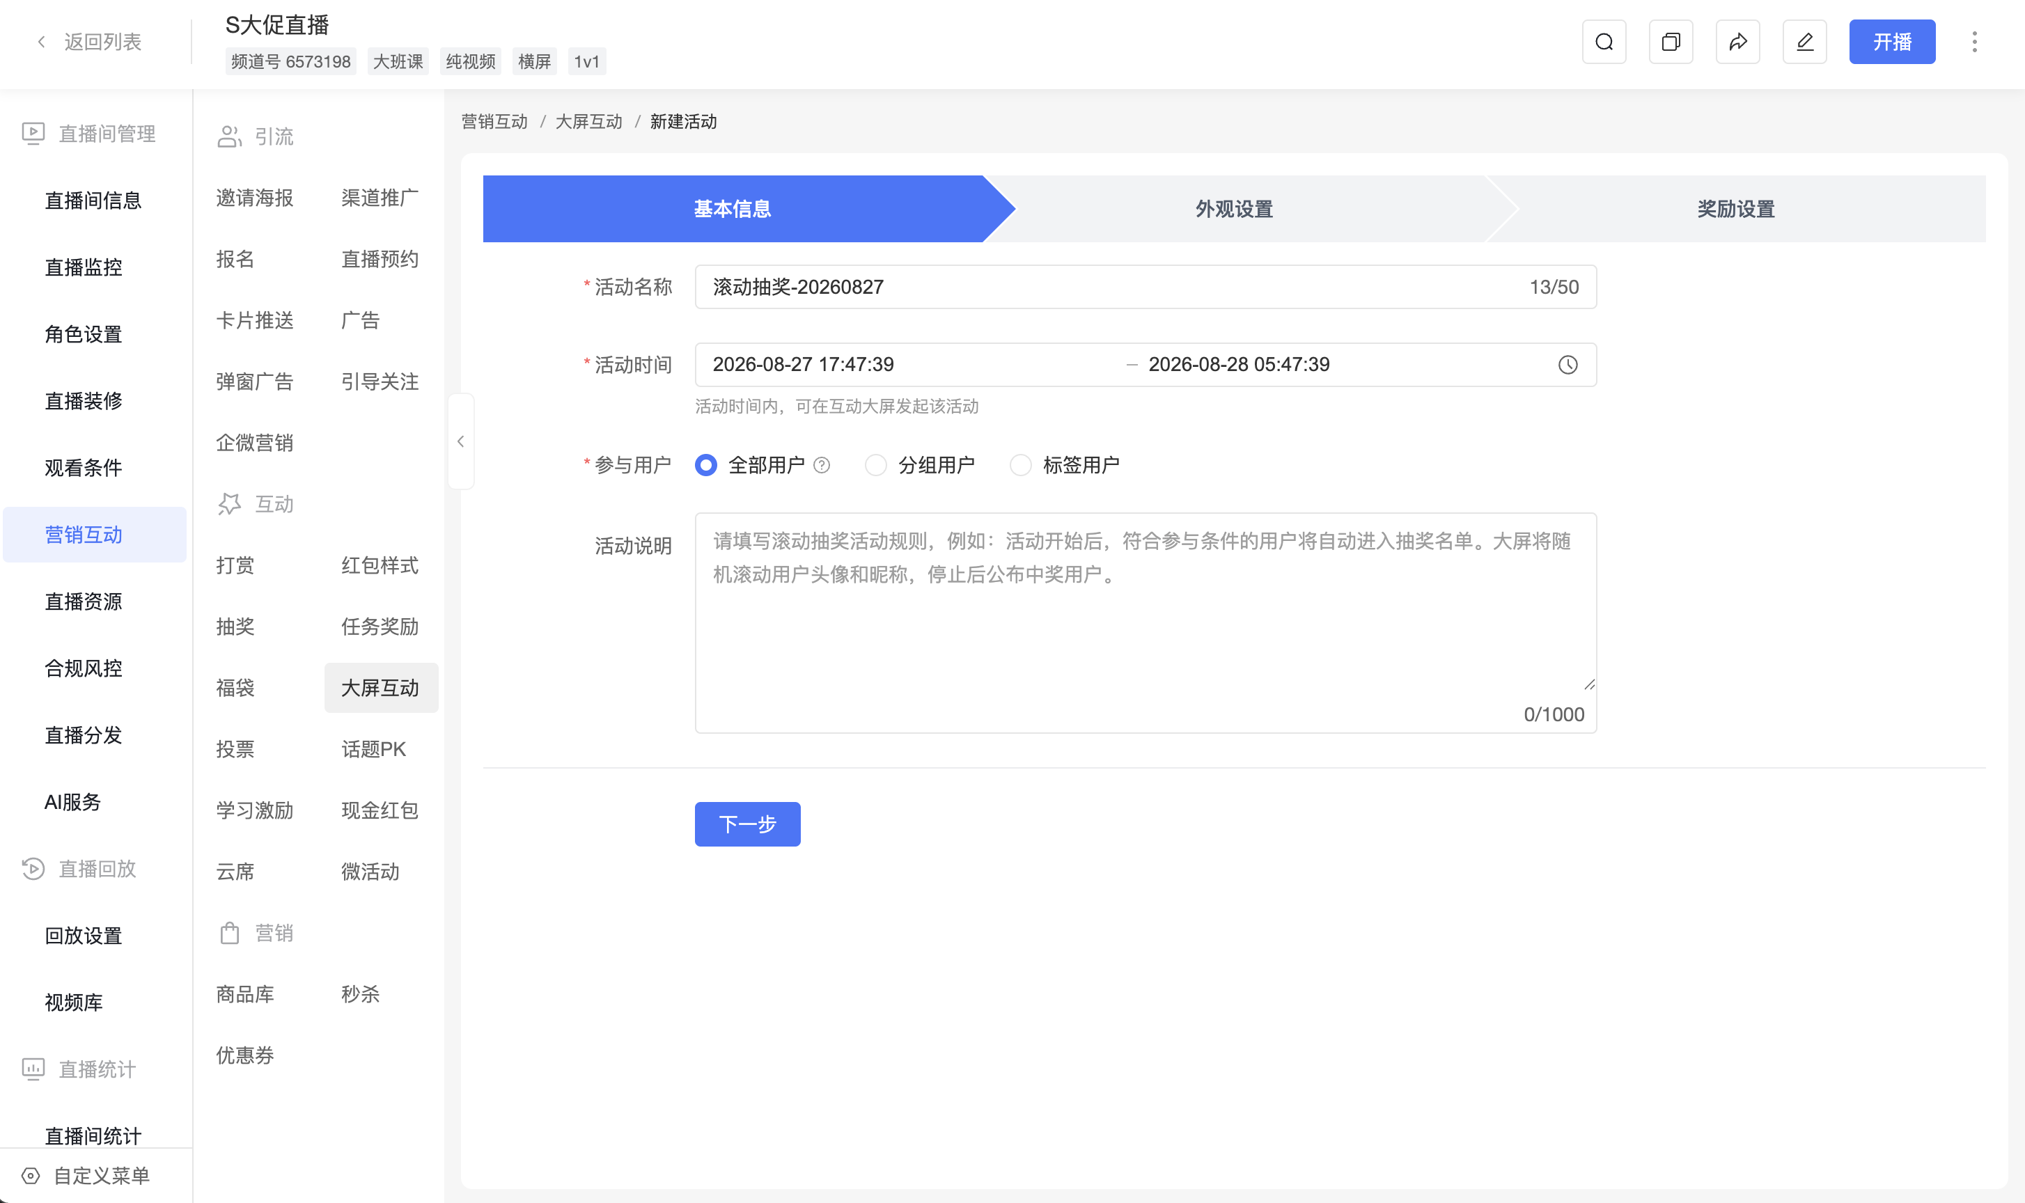The height and width of the screenshot is (1203, 2025).
Task: Click the clock icon in activity time field
Action: click(1567, 365)
